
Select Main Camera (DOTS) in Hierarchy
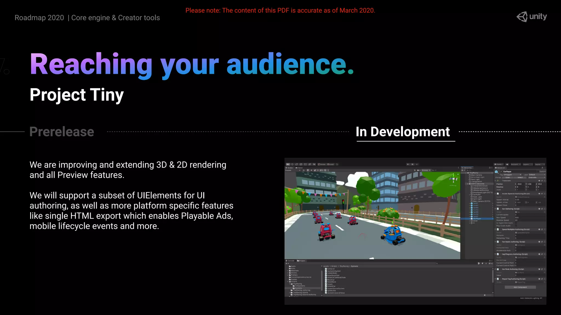point(481,201)
